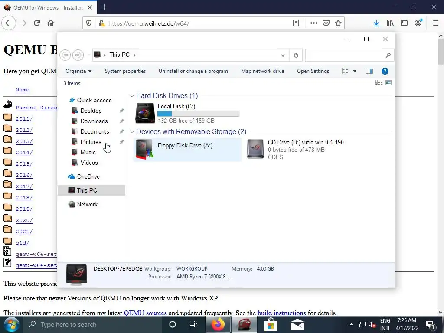Follow the QEMU sources link

[145, 313]
